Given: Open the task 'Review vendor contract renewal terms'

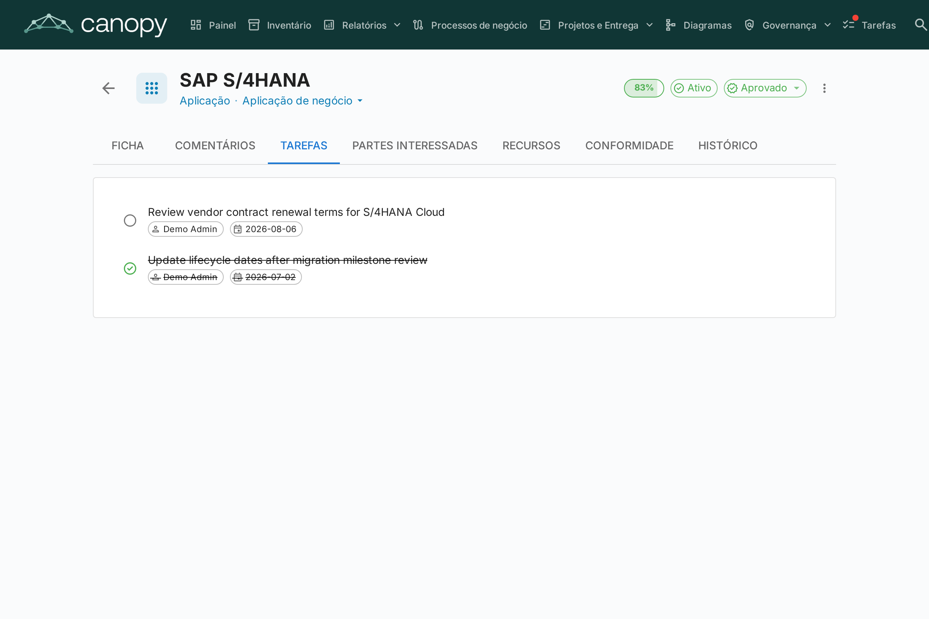Looking at the screenshot, I should pos(296,212).
